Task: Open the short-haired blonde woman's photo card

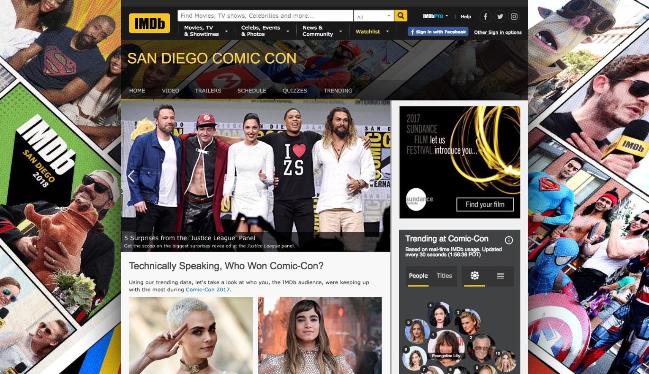Action: pos(191,336)
